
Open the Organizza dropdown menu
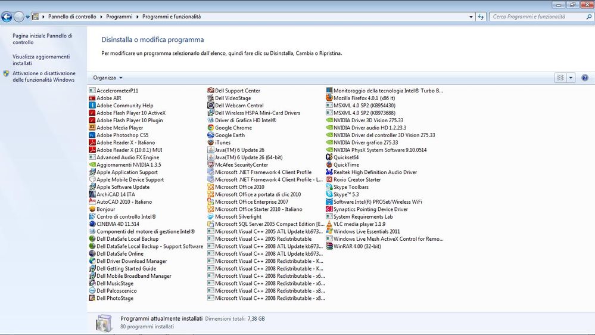pyautogui.click(x=108, y=78)
